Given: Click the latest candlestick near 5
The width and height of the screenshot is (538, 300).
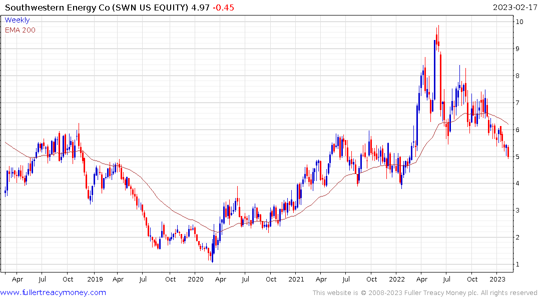Looking at the screenshot, I should tap(508, 151).
